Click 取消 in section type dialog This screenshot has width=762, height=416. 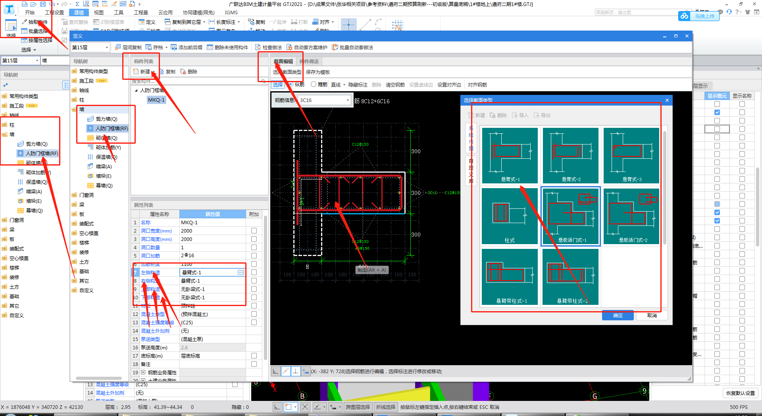tap(652, 315)
